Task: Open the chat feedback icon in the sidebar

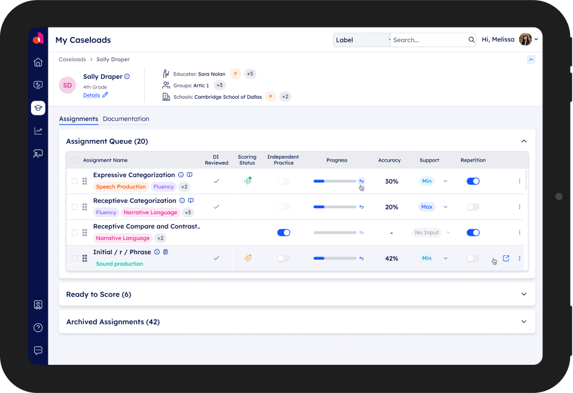Action: [38, 351]
